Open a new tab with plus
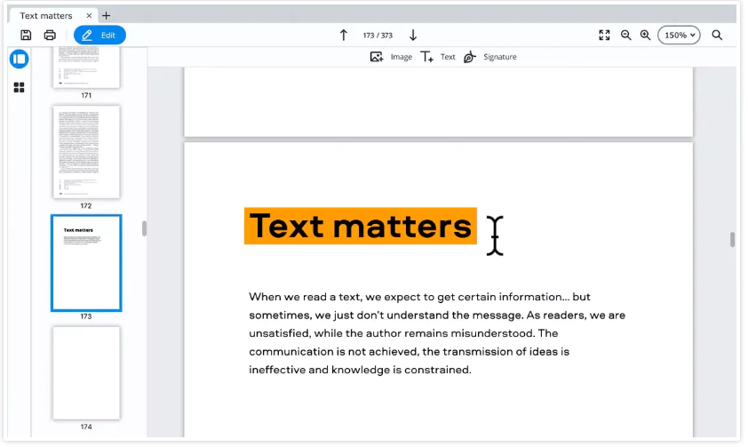This screenshot has height=447, width=748. (x=107, y=16)
